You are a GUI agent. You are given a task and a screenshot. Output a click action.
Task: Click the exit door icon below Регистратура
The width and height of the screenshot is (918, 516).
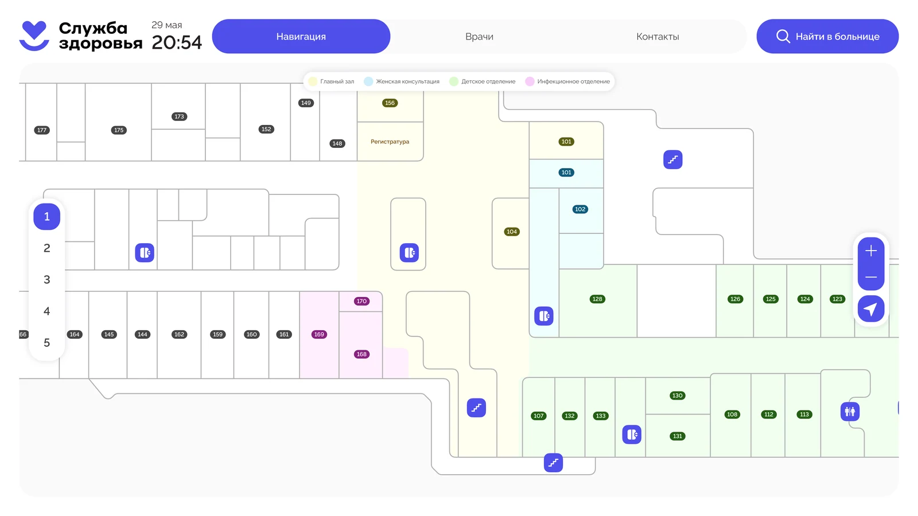click(409, 253)
